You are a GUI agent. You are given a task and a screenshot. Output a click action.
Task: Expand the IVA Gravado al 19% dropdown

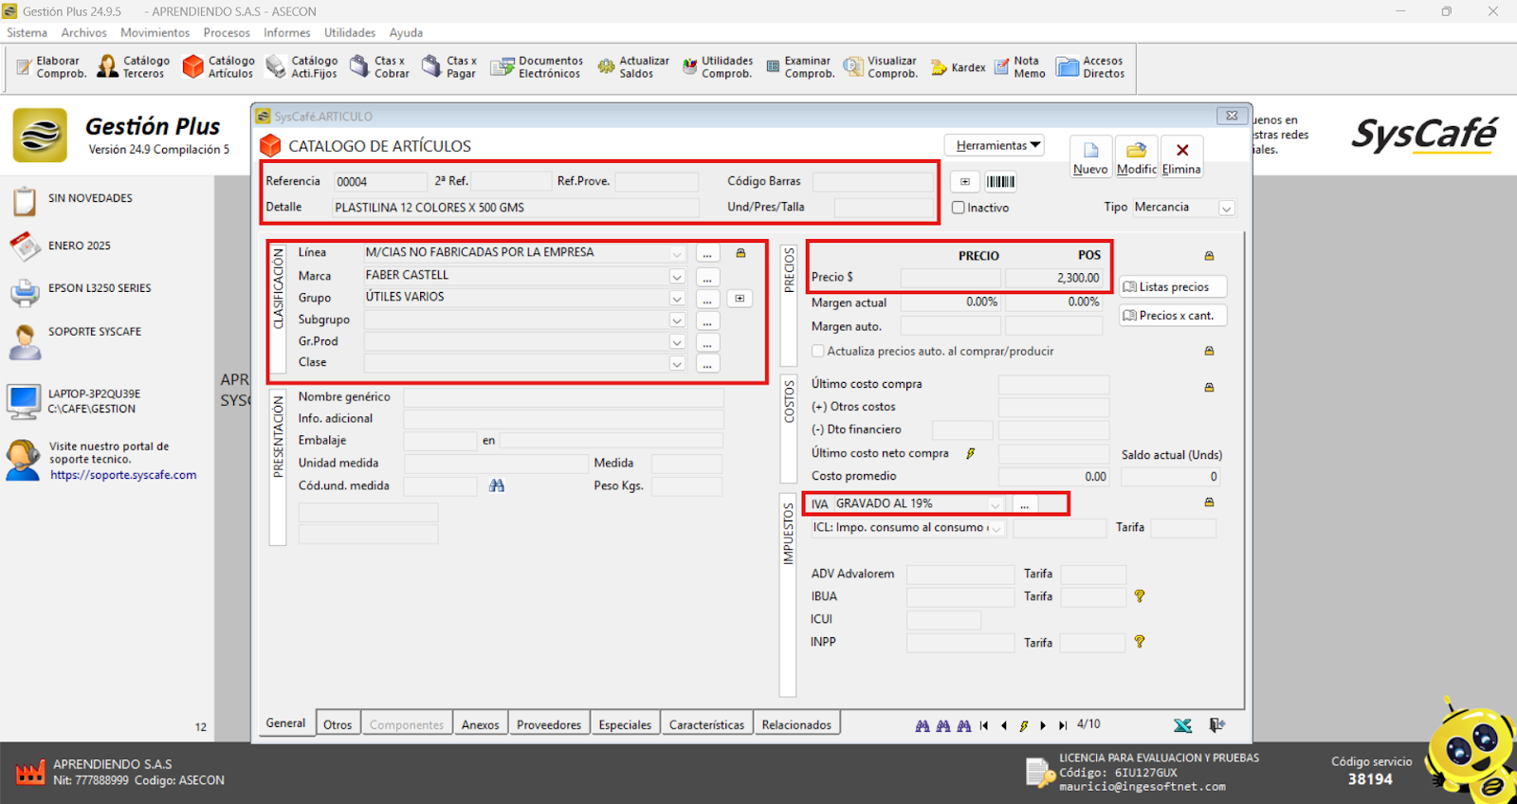(x=995, y=504)
